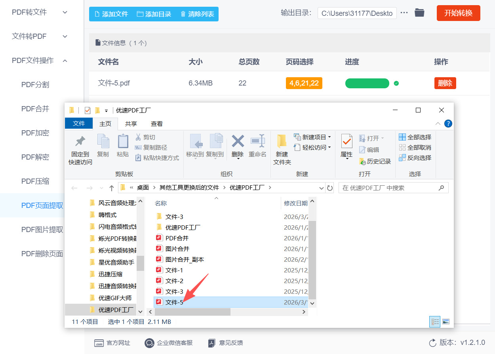Switch to large icons view in Explorer
This screenshot has width=495, height=354.
(445, 322)
